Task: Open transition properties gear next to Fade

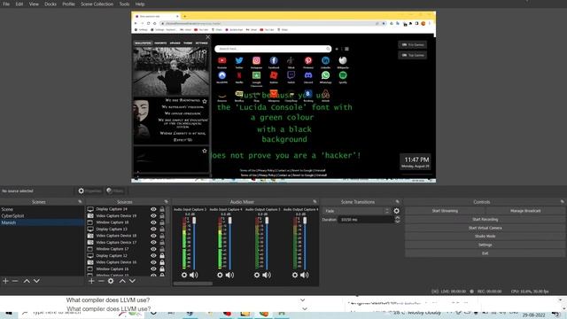Action: [397, 211]
